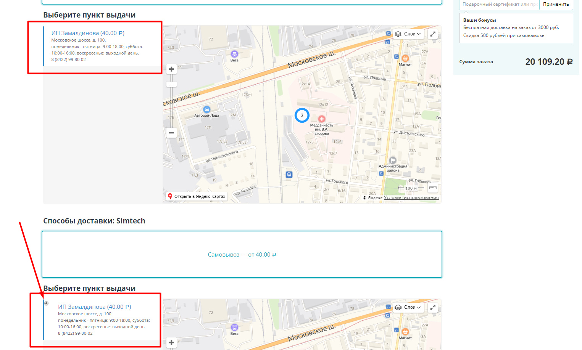582x350 pixels.
Task: Click the upper phone number 8 (8422) 99-80-02
Action: [69, 59]
